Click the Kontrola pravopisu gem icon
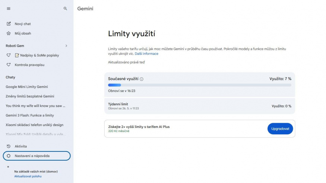The image size is (326, 183). click(x=9, y=65)
